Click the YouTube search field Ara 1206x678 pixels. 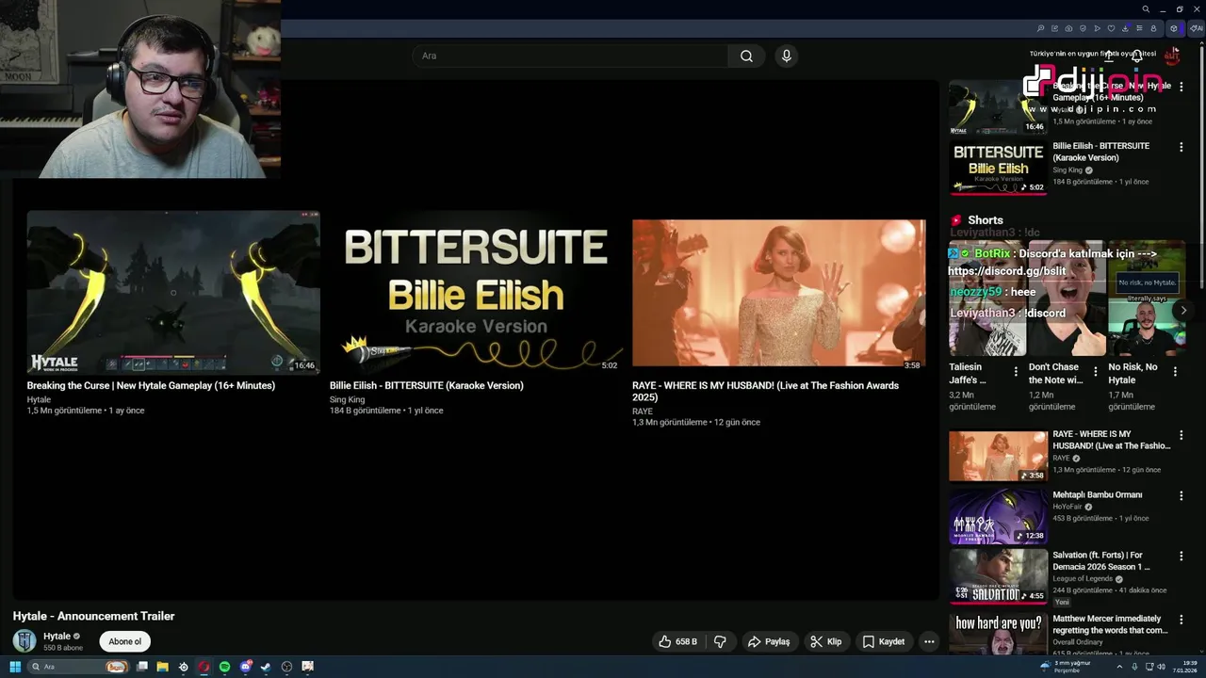coord(569,56)
